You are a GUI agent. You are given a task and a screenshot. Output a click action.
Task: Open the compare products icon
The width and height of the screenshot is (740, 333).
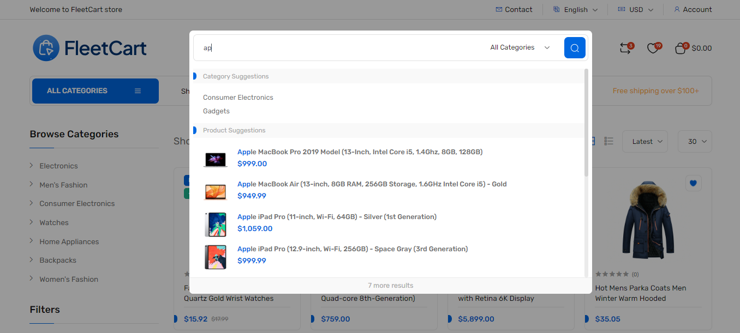tap(625, 48)
